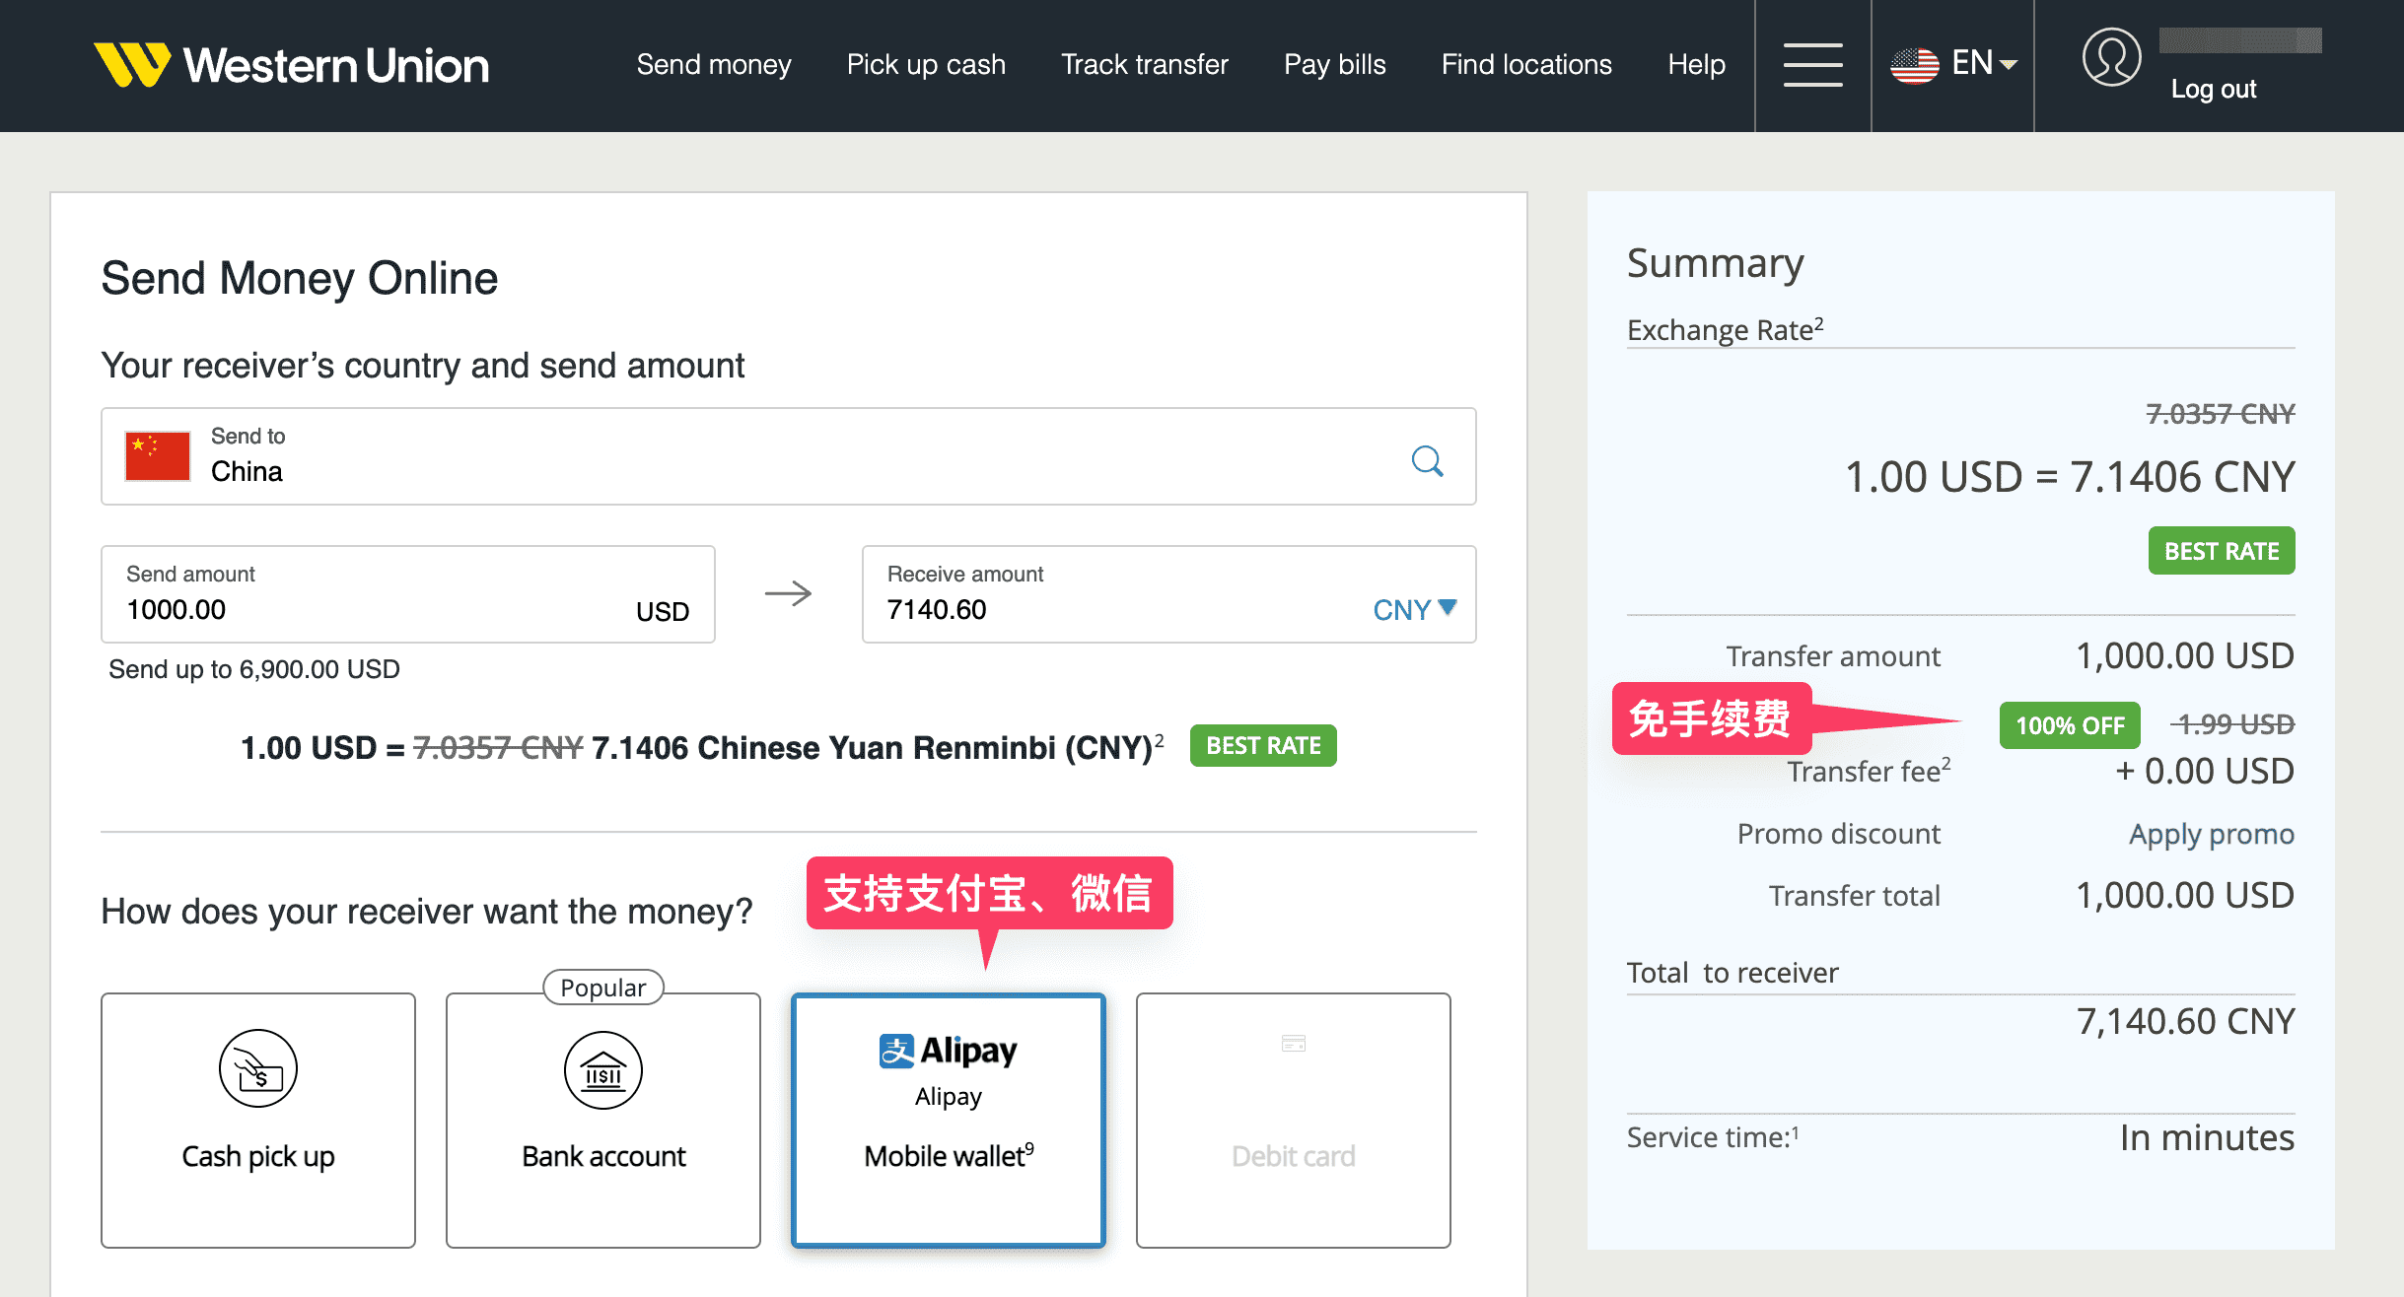This screenshot has height=1297, width=2404.
Task: Open the EN language dropdown arrow
Action: [2009, 65]
